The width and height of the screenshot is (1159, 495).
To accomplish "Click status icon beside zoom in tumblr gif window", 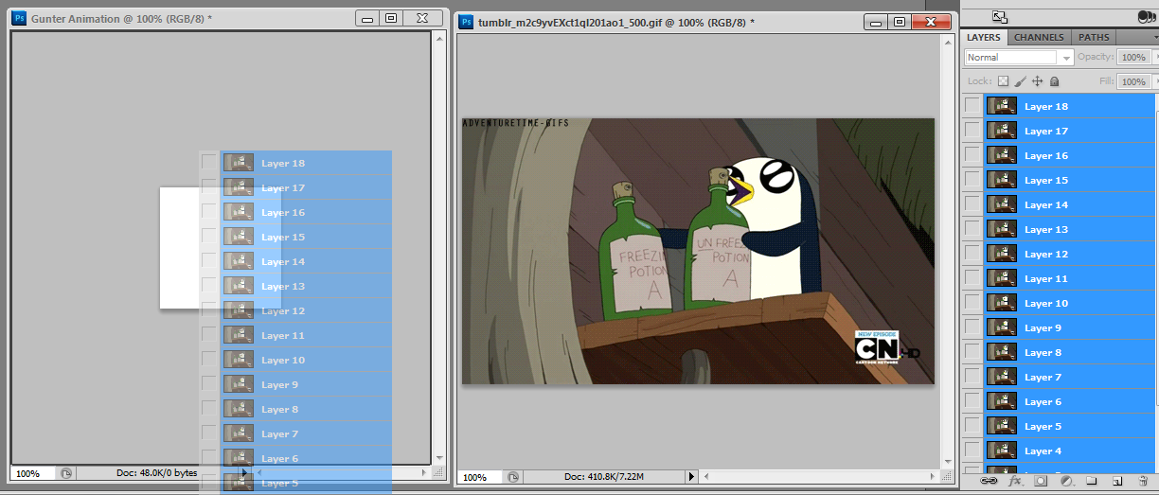I will (513, 477).
